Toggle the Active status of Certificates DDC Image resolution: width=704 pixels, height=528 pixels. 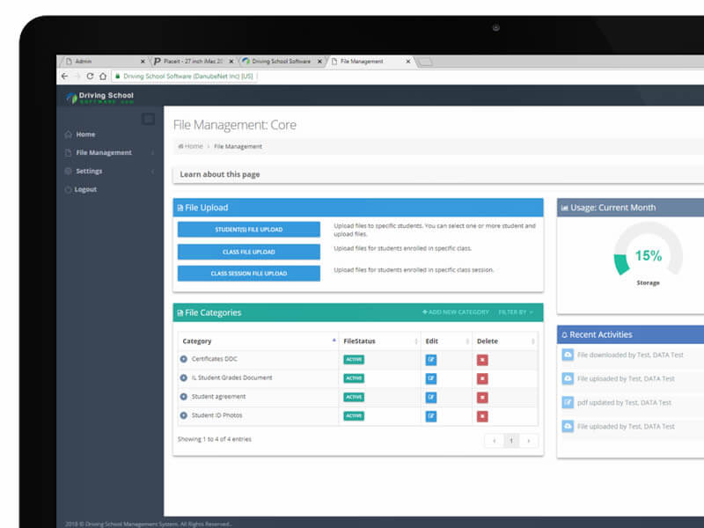pyautogui.click(x=354, y=359)
